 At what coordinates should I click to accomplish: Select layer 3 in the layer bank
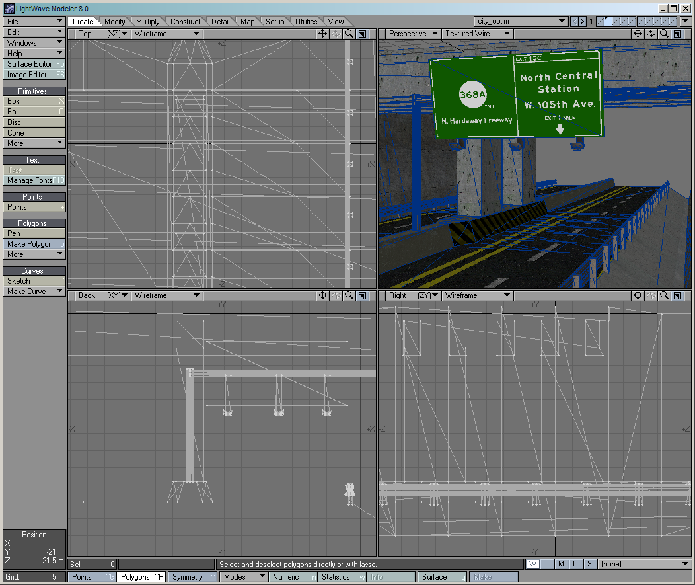coord(616,21)
